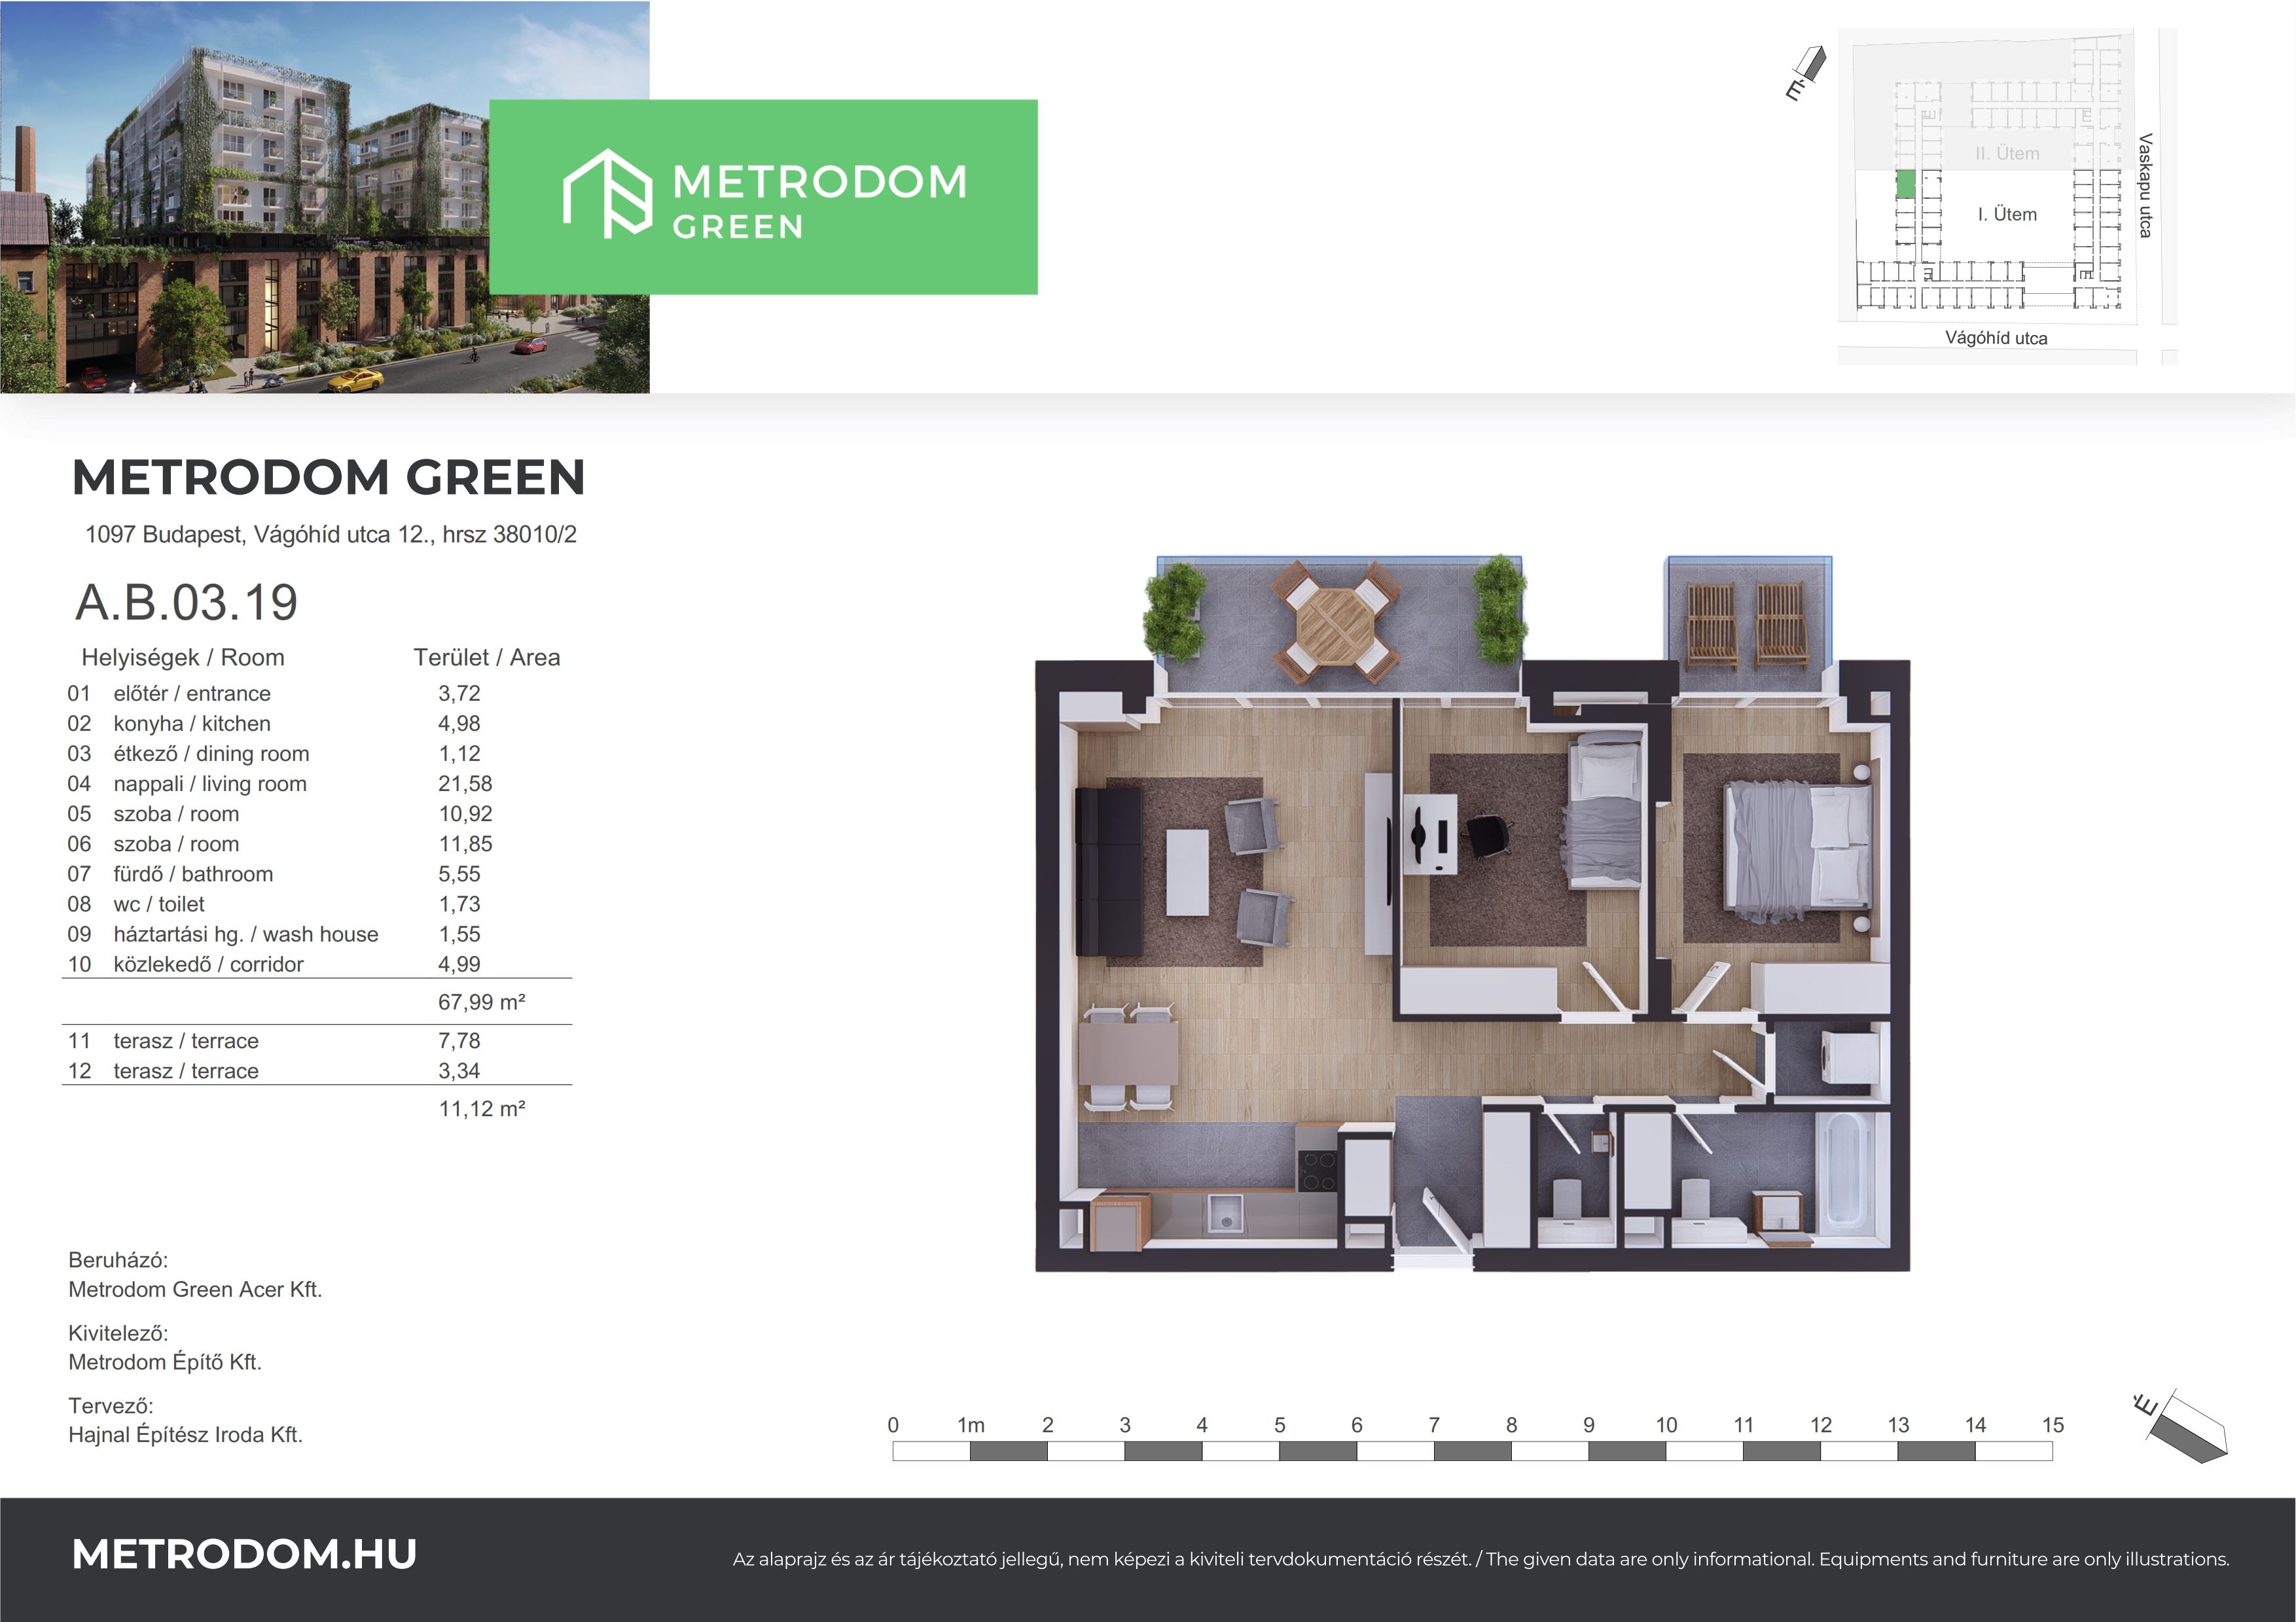Click the office chair at the desk
Image resolution: width=2296 pixels, height=1622 pixels.
[x=1489, y=836]
